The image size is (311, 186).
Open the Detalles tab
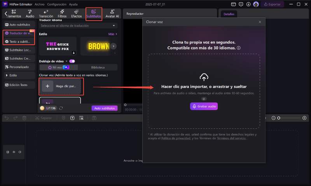(229, 14)
